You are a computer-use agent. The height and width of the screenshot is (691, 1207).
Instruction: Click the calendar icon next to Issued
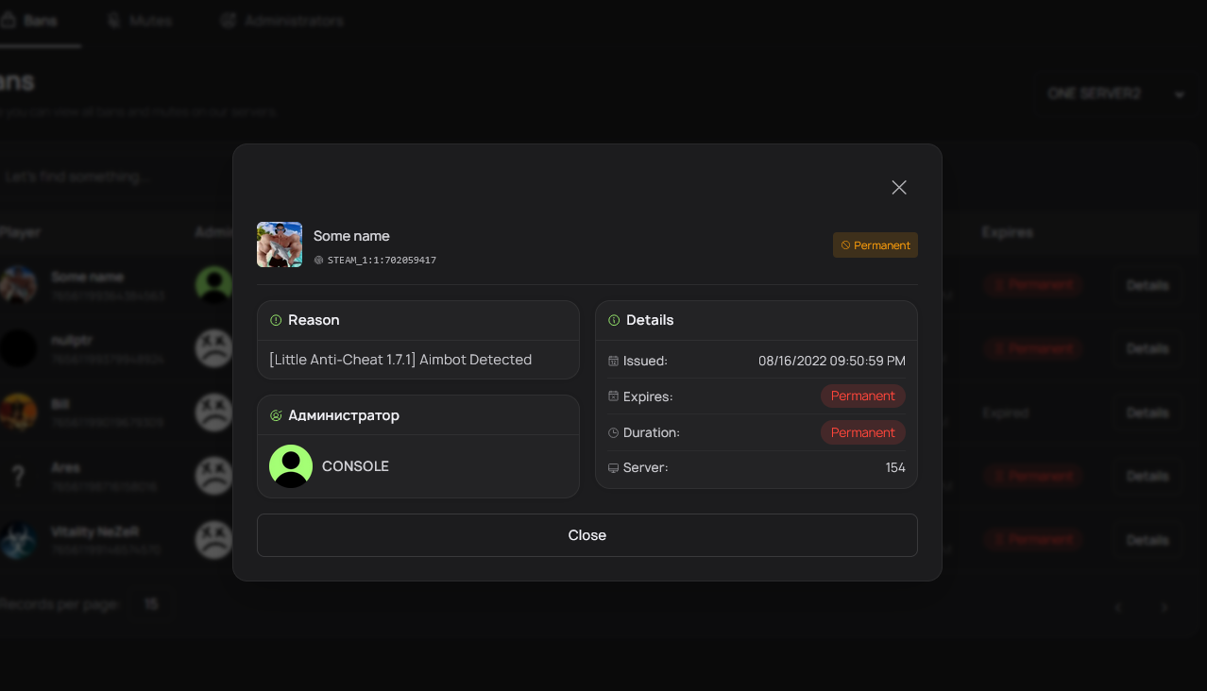tap(613, 361)
